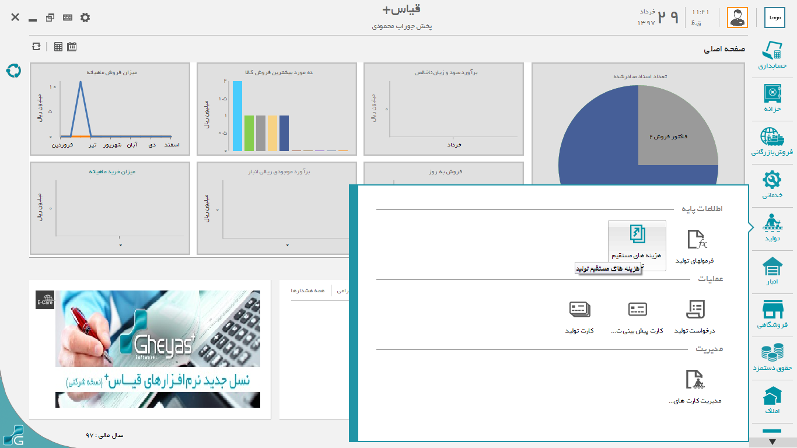Expand the sidebar with bottom down arrow
This screenshot has height=448, width=797.
pos(772,442)
